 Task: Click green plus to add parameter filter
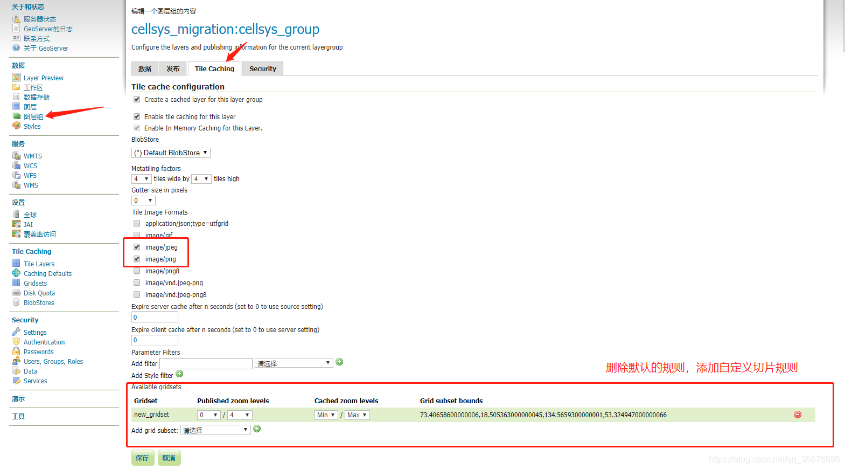coord(339,362)
